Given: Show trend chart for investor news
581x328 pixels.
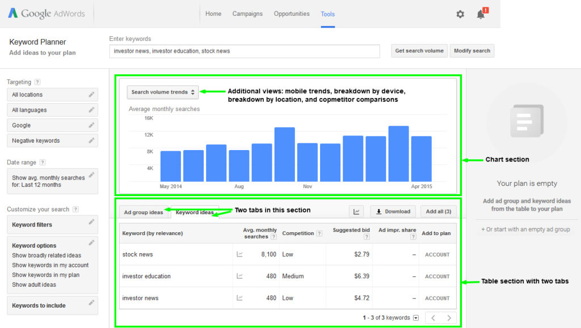Looking at the screenshot, I should click(240, 298).
